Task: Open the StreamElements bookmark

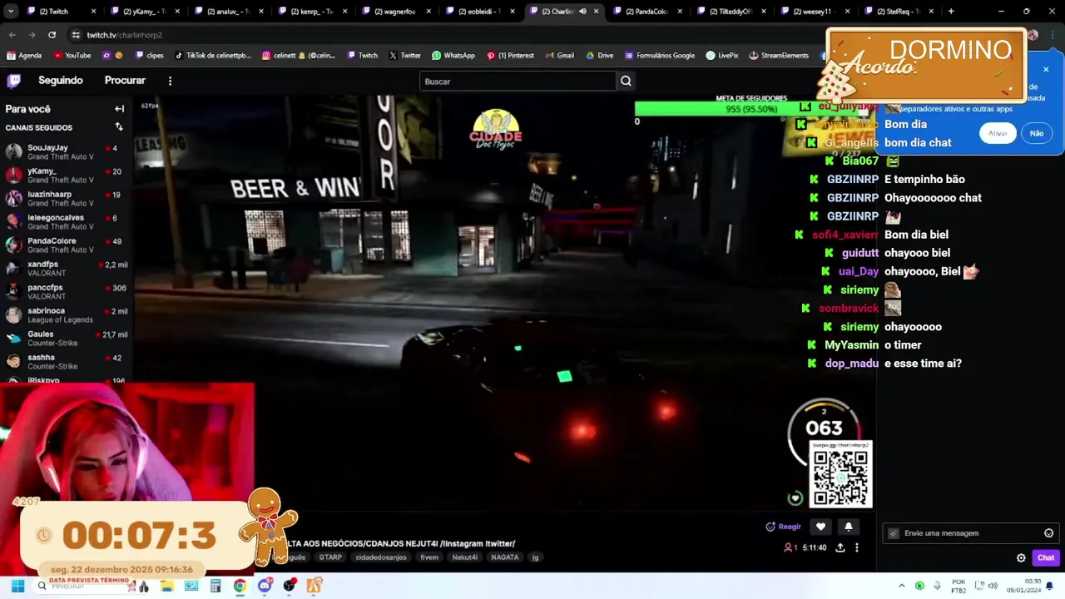Action: tap(779, 56)
